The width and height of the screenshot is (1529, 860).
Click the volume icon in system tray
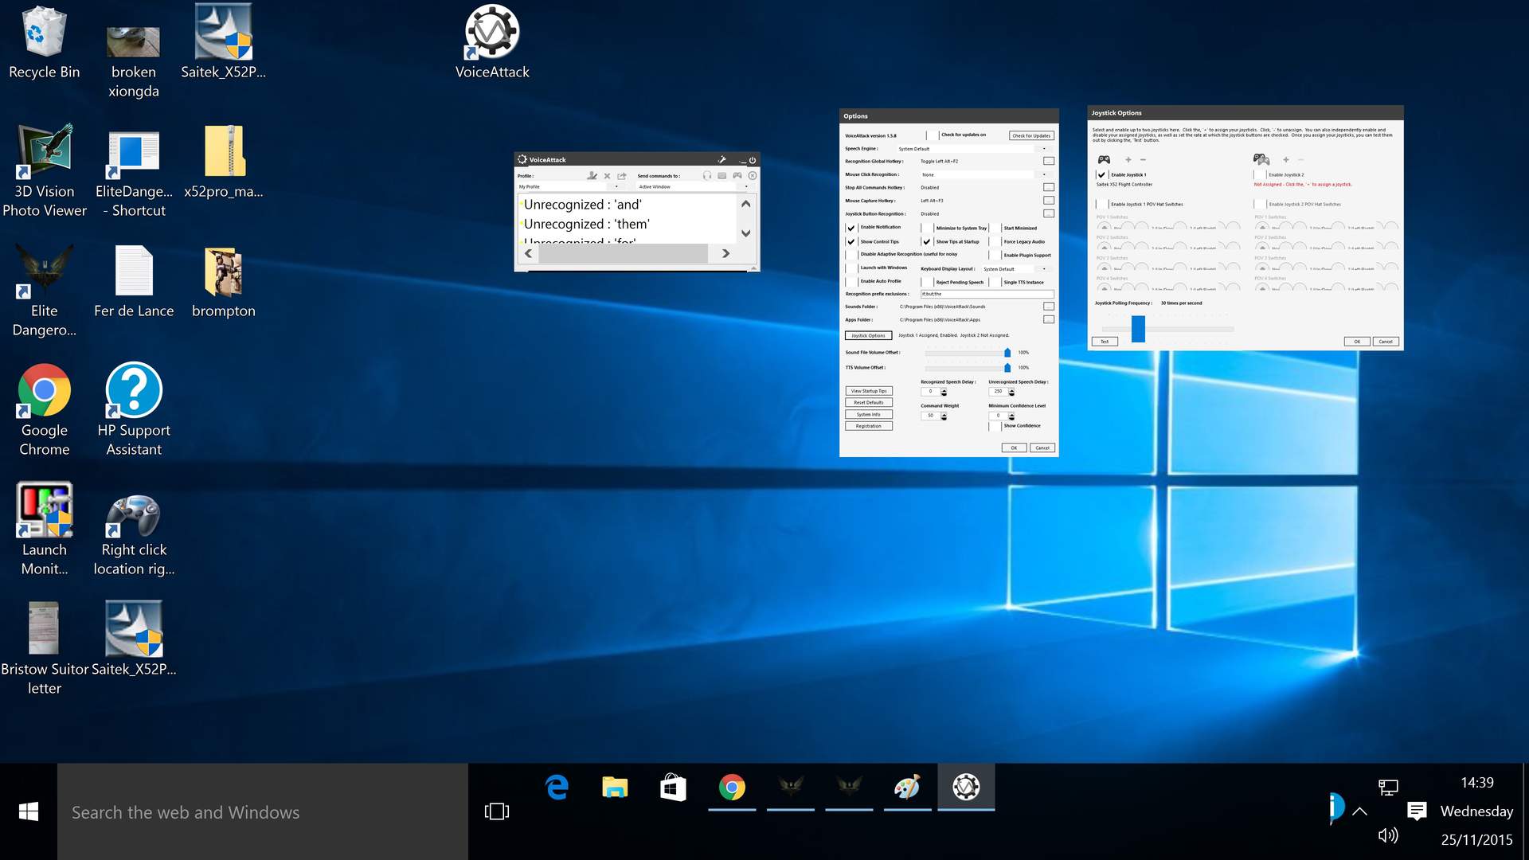tap(1388, 835)
